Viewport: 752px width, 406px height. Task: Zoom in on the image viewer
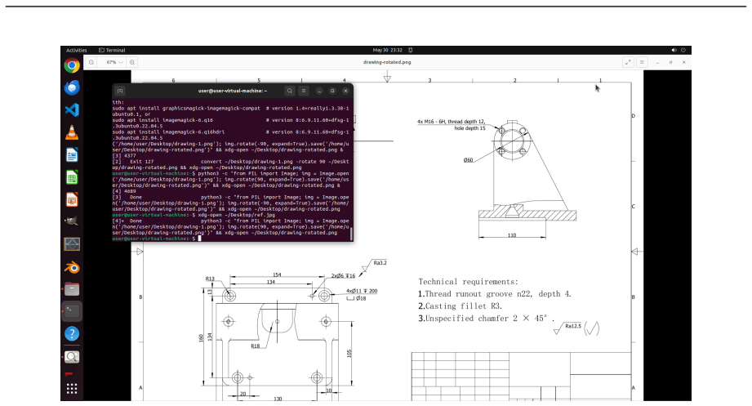(132, 62)
